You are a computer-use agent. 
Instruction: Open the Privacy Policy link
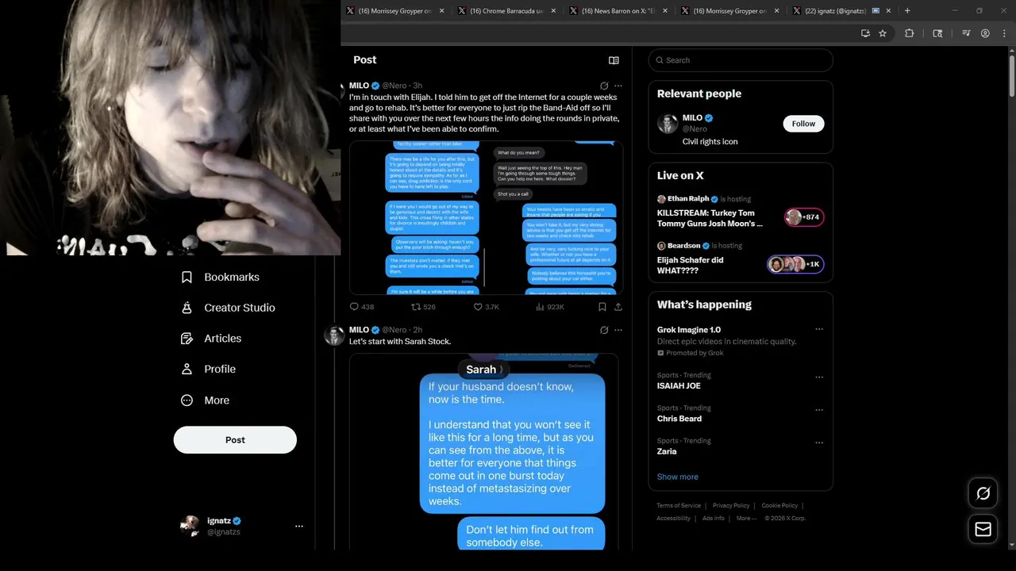pyautogui.click(x=731, y=506)
